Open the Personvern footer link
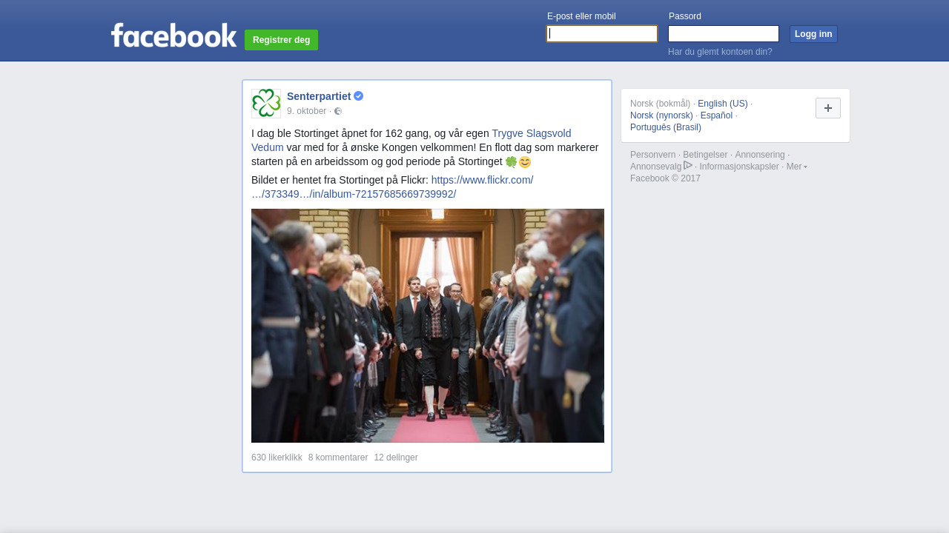Viewport: 949px width, 533px height. (652, 155)
